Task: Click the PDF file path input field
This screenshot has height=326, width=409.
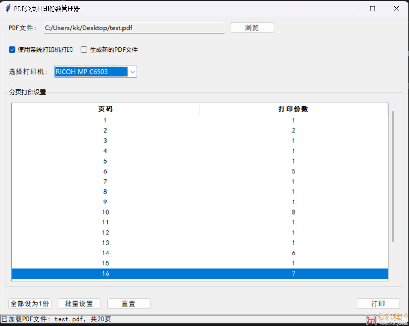Action: [134, 28]
